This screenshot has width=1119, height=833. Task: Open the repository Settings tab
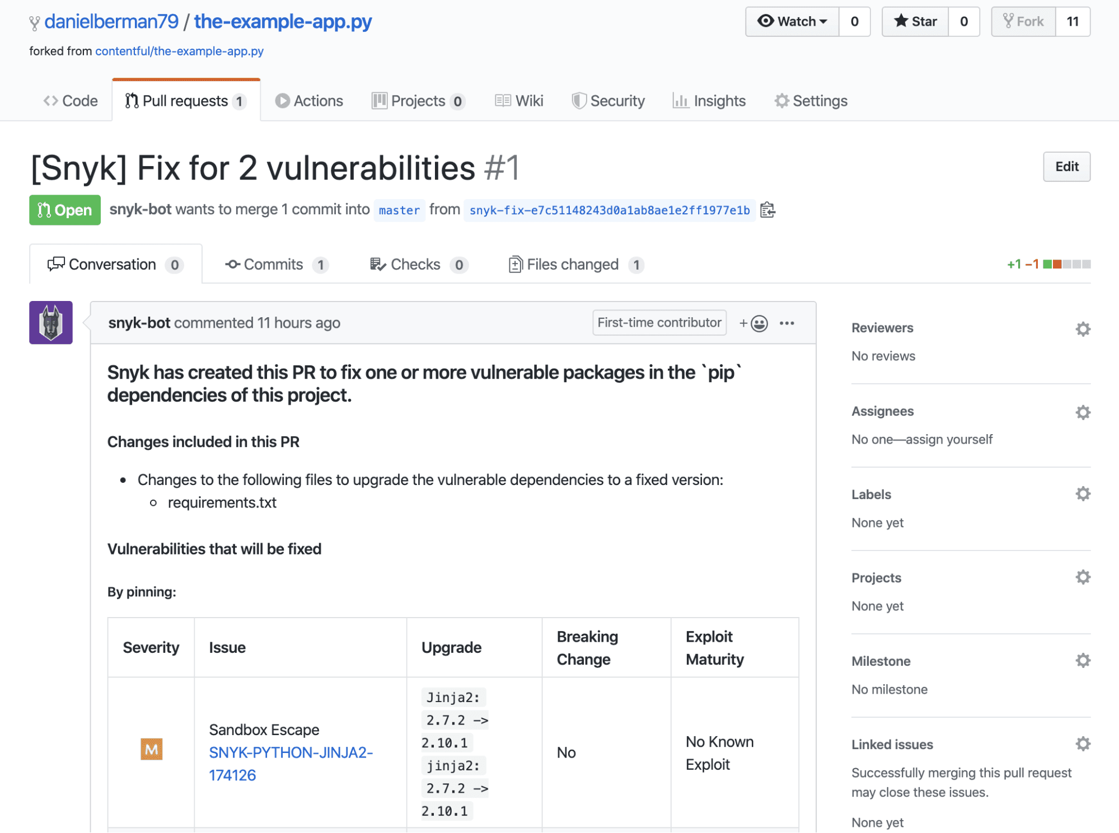(x=811, y=101)
